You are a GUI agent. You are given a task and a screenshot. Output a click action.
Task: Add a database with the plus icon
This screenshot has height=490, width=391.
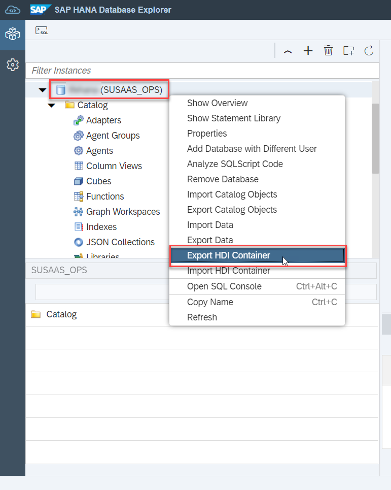point(308,51)
